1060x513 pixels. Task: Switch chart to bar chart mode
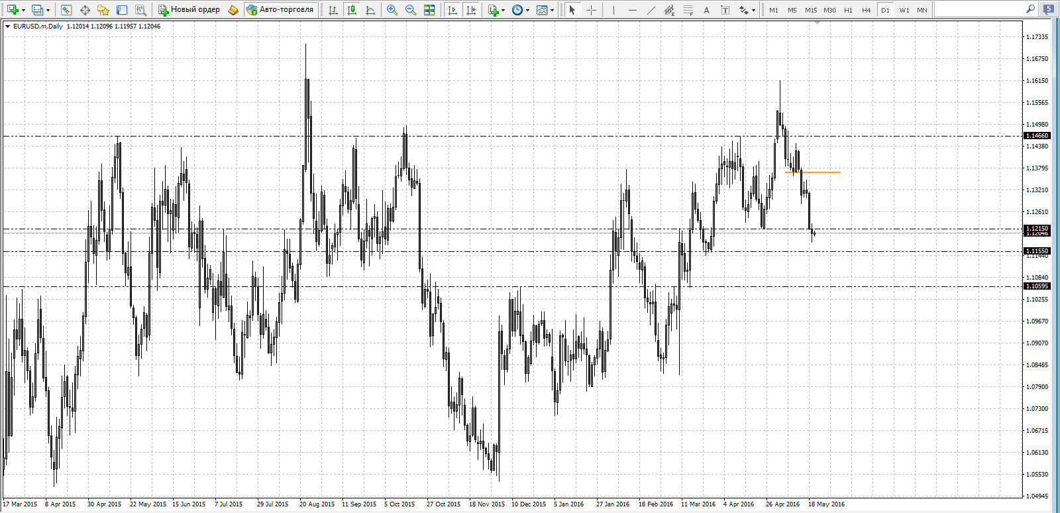click(333, 10)
